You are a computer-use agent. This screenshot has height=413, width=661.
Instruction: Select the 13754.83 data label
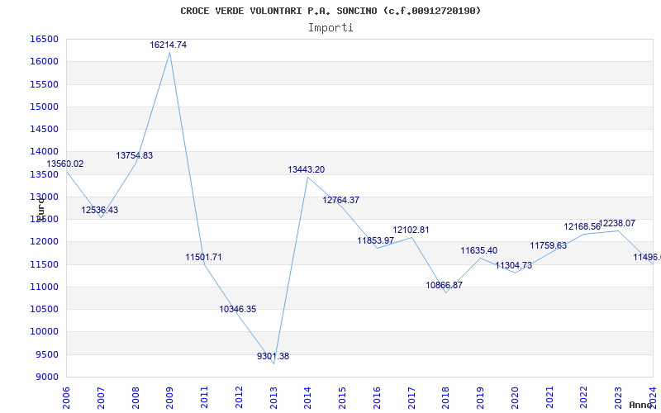[135, 155]
